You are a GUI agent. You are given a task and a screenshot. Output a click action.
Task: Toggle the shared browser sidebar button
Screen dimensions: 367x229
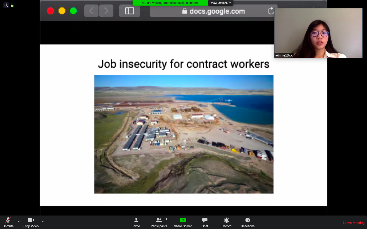(x=129, y=11)
